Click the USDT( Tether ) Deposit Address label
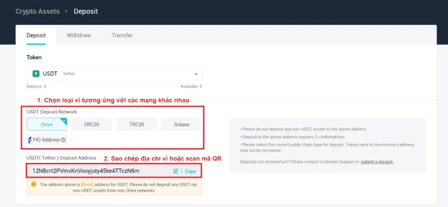The image size is (448, 207). pos(62,158)
